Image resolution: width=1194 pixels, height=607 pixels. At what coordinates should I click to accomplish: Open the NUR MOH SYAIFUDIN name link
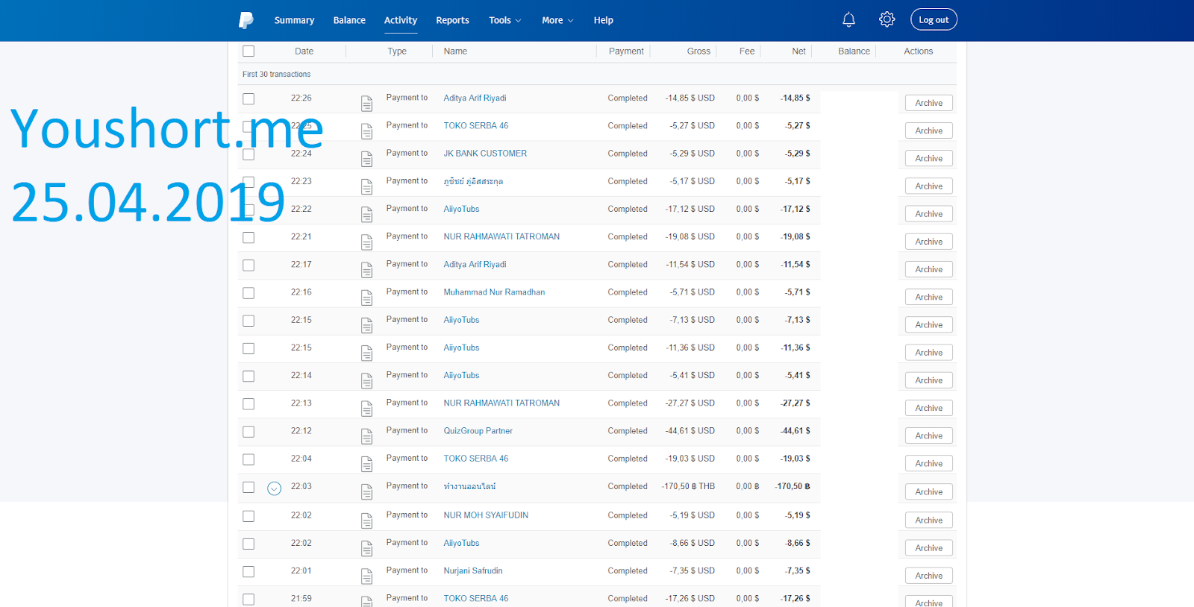(486, 515)
